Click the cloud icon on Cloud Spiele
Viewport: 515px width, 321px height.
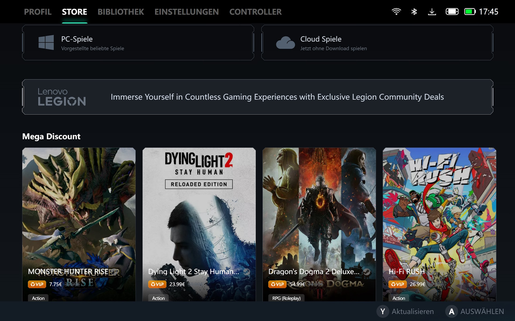click(285, 43)
